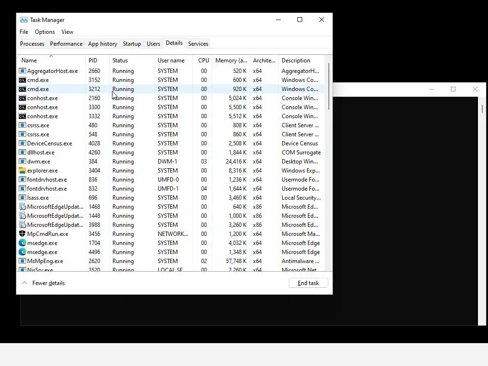Click the Local Security... description
This screenshot has height=366, width=488.
coord(301,198)
